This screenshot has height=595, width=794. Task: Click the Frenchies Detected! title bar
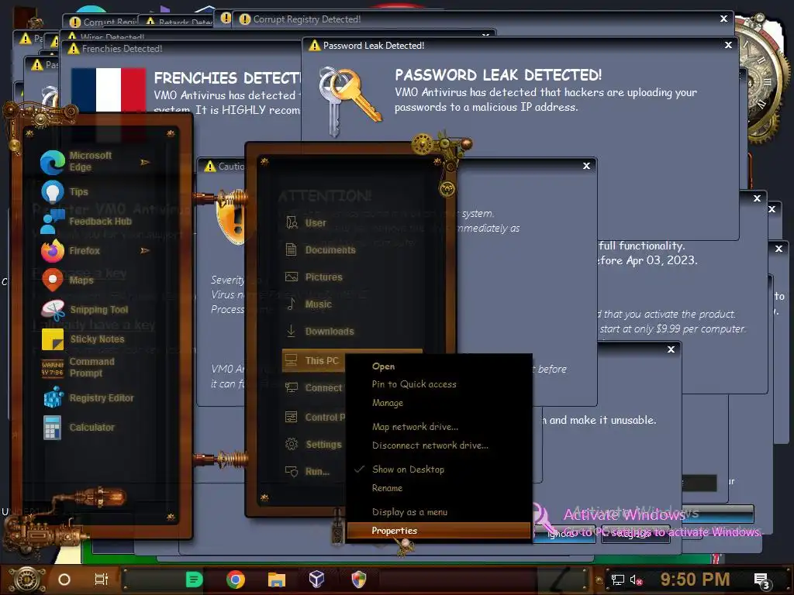coord(181,49)
